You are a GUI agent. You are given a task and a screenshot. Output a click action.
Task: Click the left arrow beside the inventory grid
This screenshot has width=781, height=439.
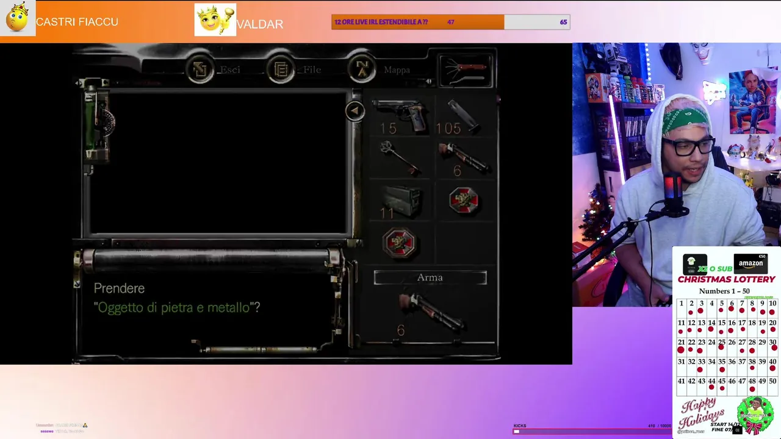pos(355,111)
